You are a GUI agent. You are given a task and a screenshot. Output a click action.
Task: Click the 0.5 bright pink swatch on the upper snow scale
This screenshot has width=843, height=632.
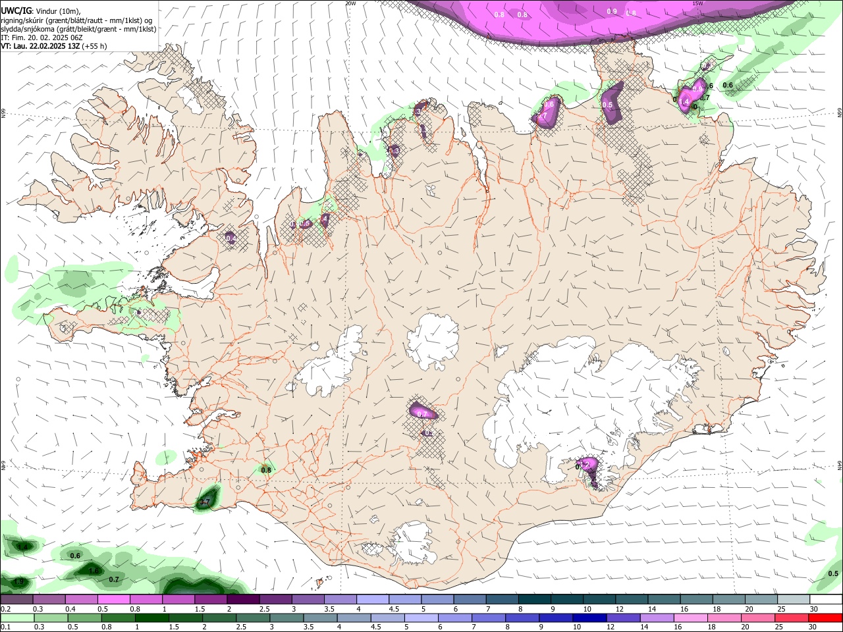(113, 600)
